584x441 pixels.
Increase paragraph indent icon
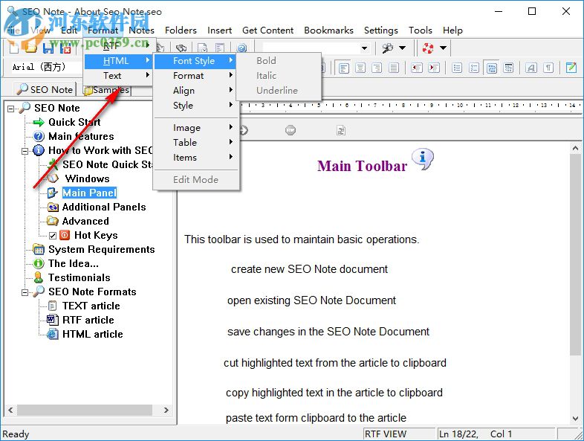click(x=433, y=68)
